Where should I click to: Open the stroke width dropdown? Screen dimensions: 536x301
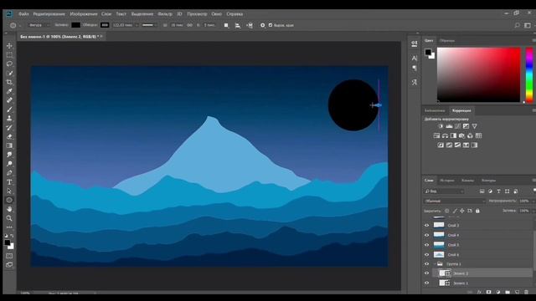[x=137, y=25]
